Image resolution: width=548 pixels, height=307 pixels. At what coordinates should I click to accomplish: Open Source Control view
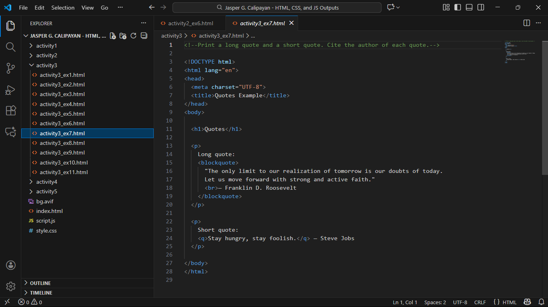(x=10, y=68)
